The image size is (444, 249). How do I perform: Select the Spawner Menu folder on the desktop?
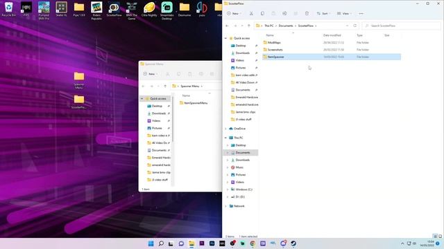point(79,80)
